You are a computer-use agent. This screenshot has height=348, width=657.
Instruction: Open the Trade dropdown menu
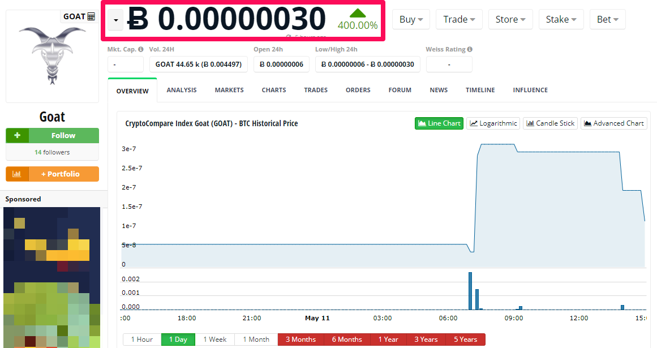[460, 19]
